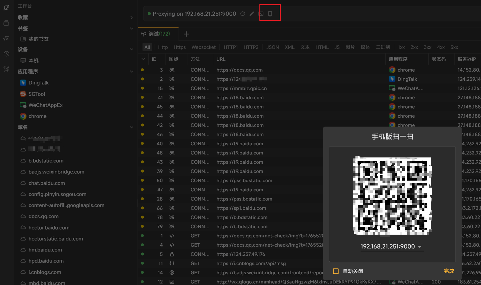Collapse the 书签 bookmarks section
The width and height of the screenshot is (481, 285).
click(131, 28)
